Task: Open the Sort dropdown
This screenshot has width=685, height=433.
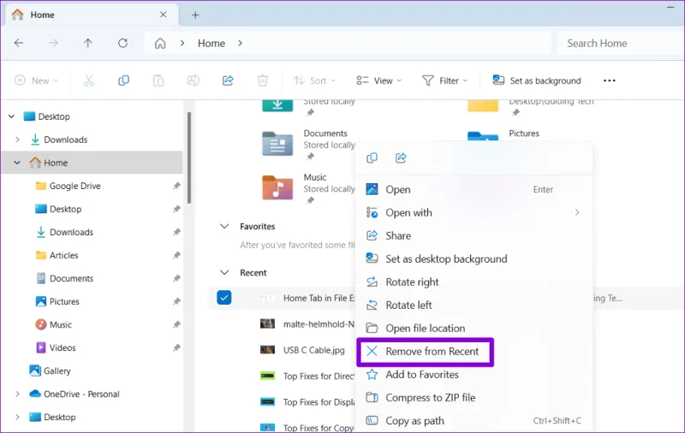Action: click(314, 80)
